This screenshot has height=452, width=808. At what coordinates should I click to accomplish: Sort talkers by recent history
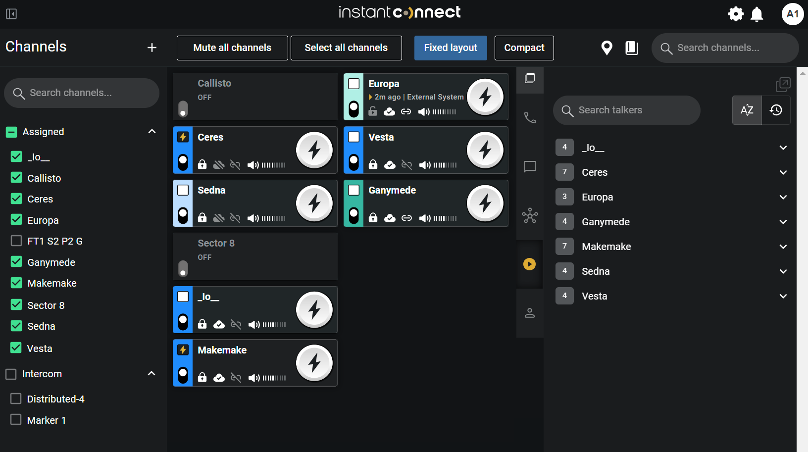[x=776, y=110]
